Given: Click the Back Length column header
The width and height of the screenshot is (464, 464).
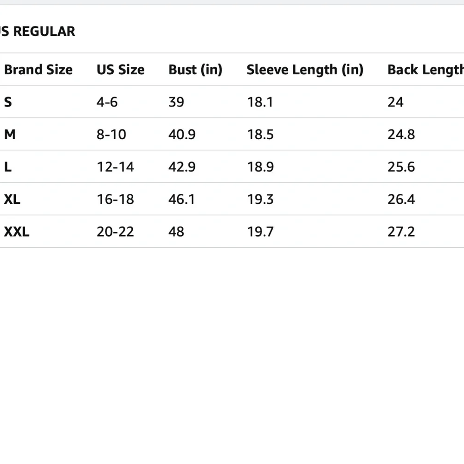Looking at the screenshot, I should click(x=425, y=70).
